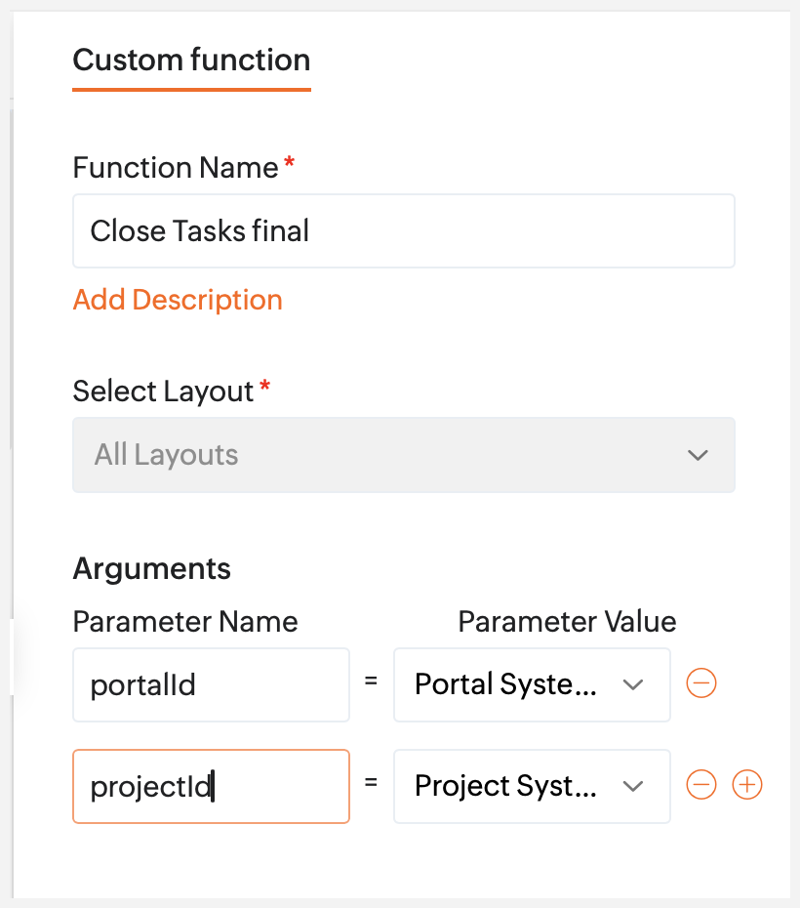This screenshot has width=800, height=908.
Task: Click the Parameter Value column header
Action: 567,622
